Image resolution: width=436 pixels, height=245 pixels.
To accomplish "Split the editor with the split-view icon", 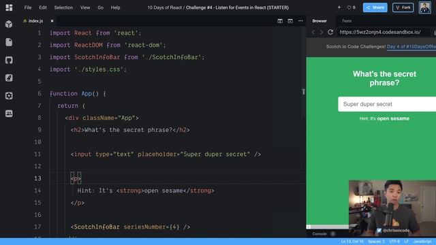I will 280,21.
